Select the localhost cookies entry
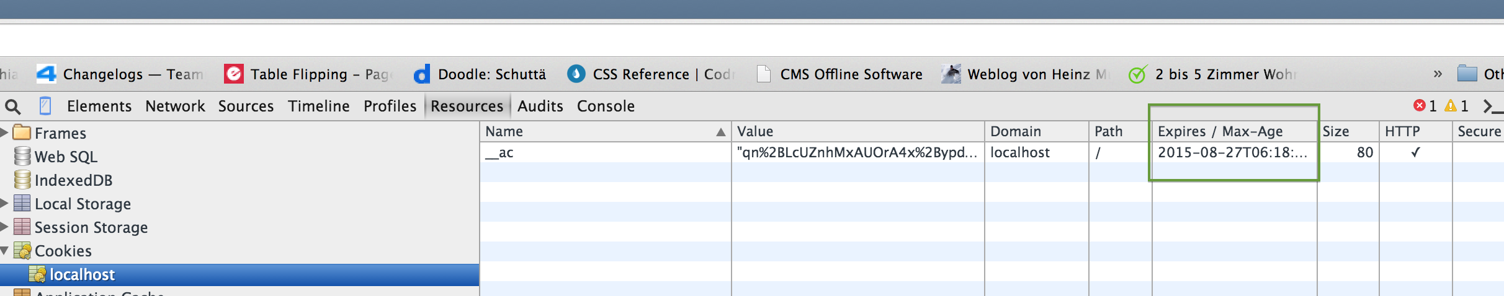Viewport: 1504px width, 296px height. coord(82,274)
